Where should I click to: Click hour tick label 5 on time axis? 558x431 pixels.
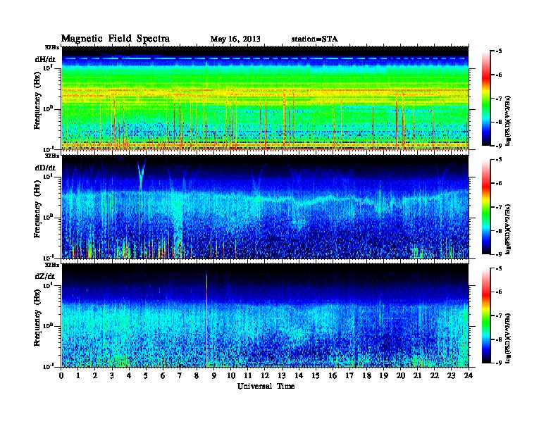(x=146, y=375)
